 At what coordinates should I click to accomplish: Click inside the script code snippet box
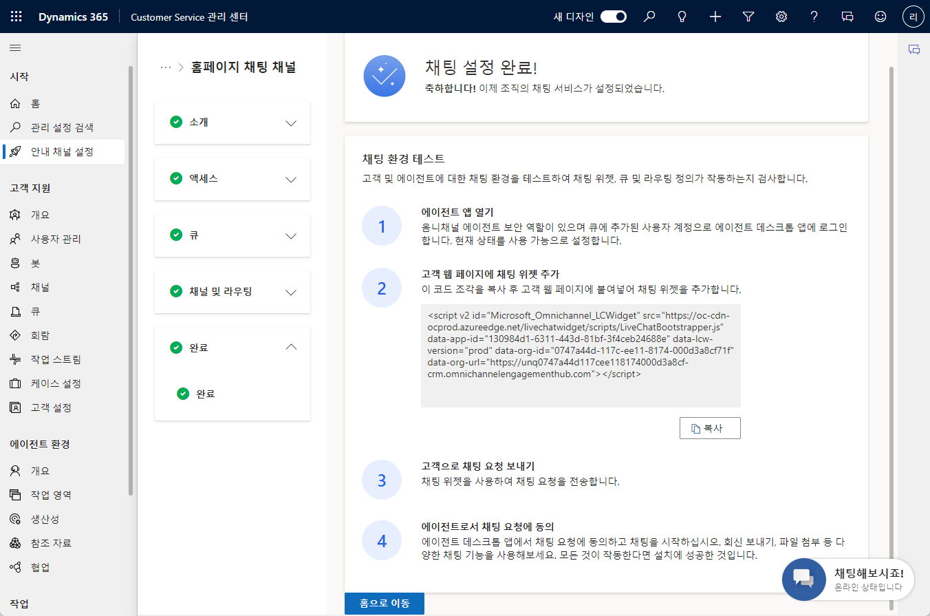click(x=581, y=356)
